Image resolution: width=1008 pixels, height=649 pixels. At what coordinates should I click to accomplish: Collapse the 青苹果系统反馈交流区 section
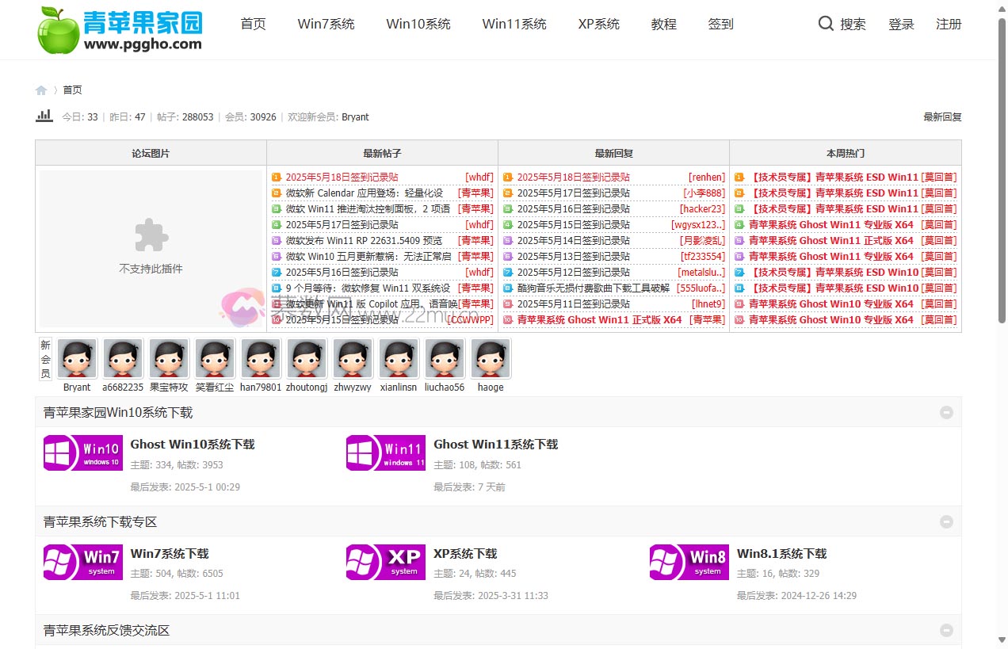tap(946, 630)
